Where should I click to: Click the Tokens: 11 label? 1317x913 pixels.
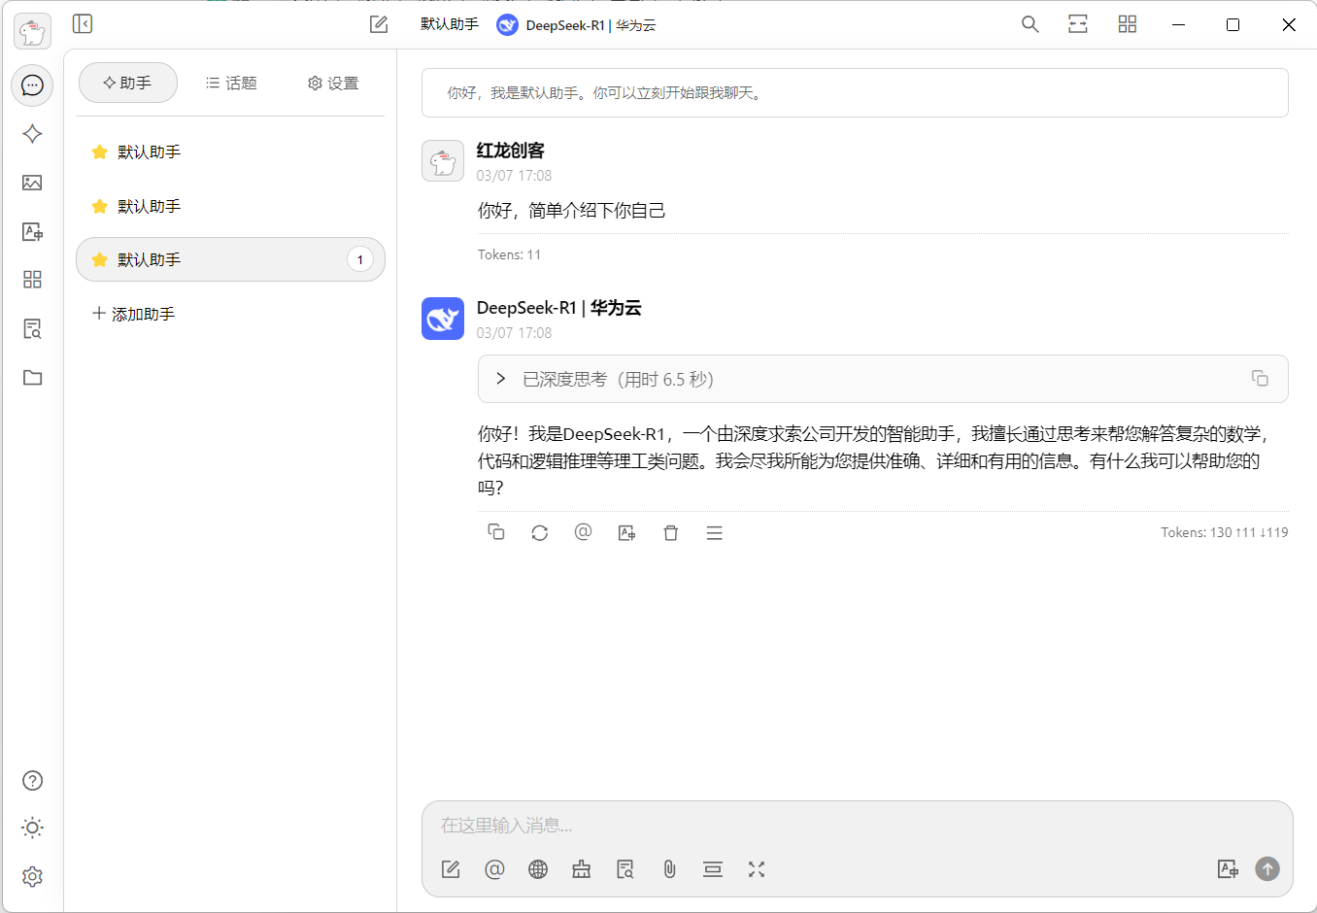point(509,254)
